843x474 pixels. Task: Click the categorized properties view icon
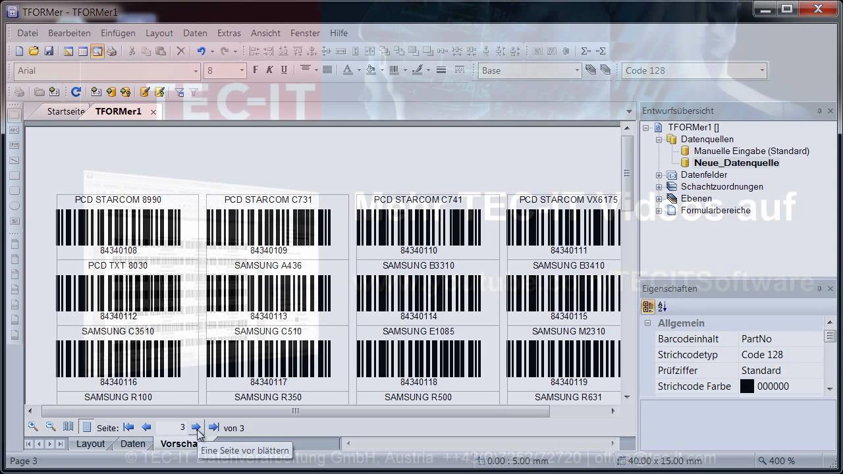pyautogui.click(x=648, y=307)
